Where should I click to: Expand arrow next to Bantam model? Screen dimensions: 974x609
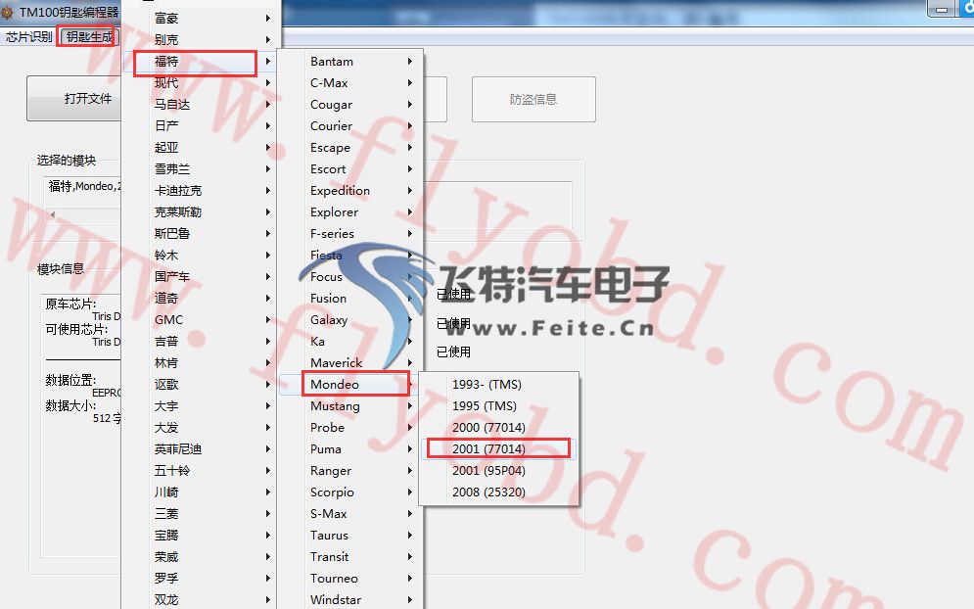410,61
